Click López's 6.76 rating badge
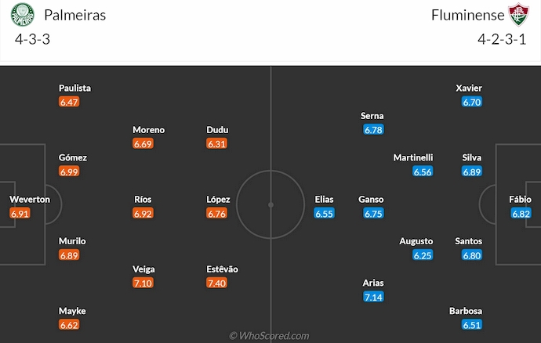541x343 pixels. pyautogui.click(x=216, y=213)
